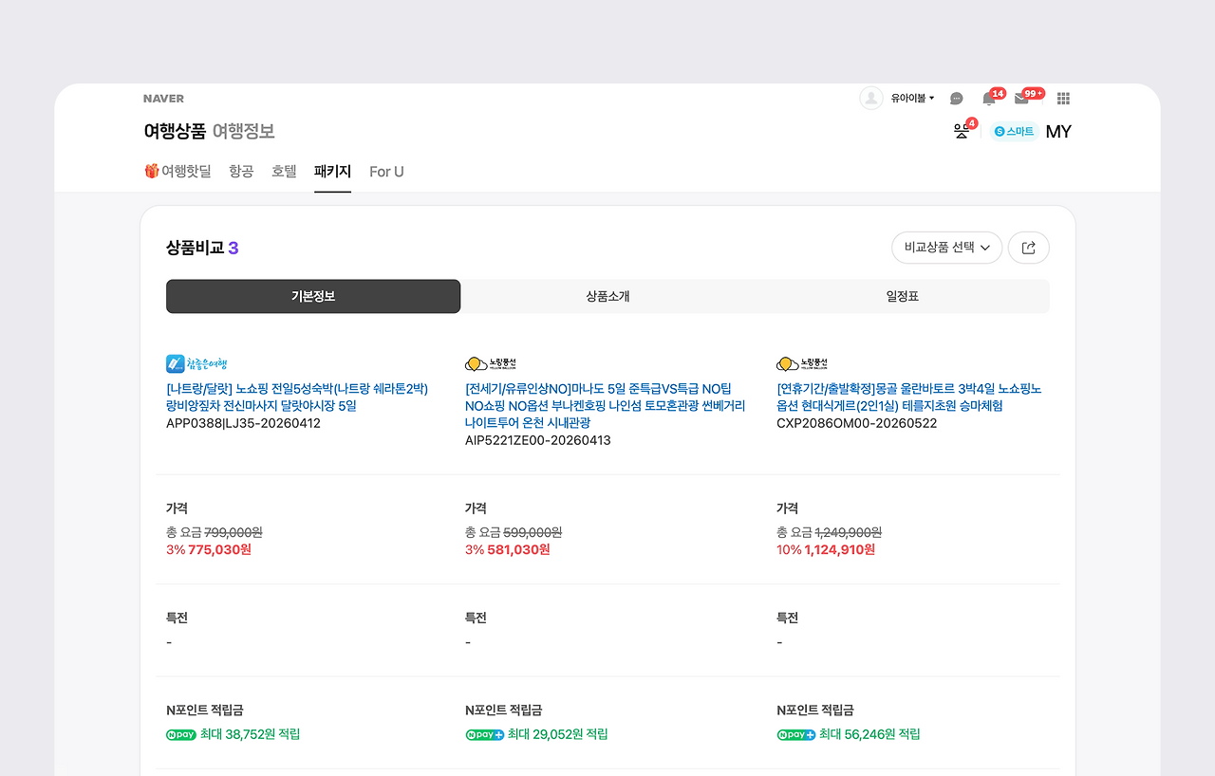The width and height of the screenshot is (1215, 776).
Task: Open the 몽골 울란바토르 3박4일 product link
Action: click(x=908, y=397)
